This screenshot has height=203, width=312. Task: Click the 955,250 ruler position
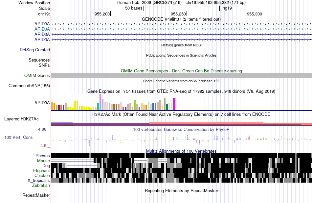pyautogui.click(x=178, y=14)
